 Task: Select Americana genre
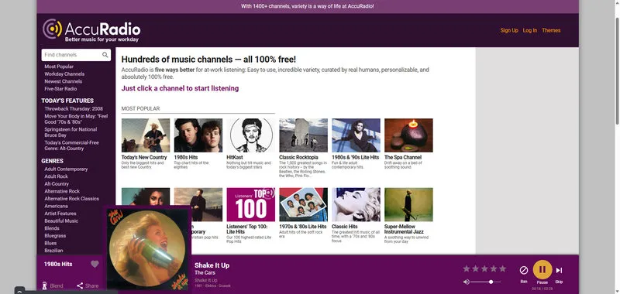pos(56,206)
